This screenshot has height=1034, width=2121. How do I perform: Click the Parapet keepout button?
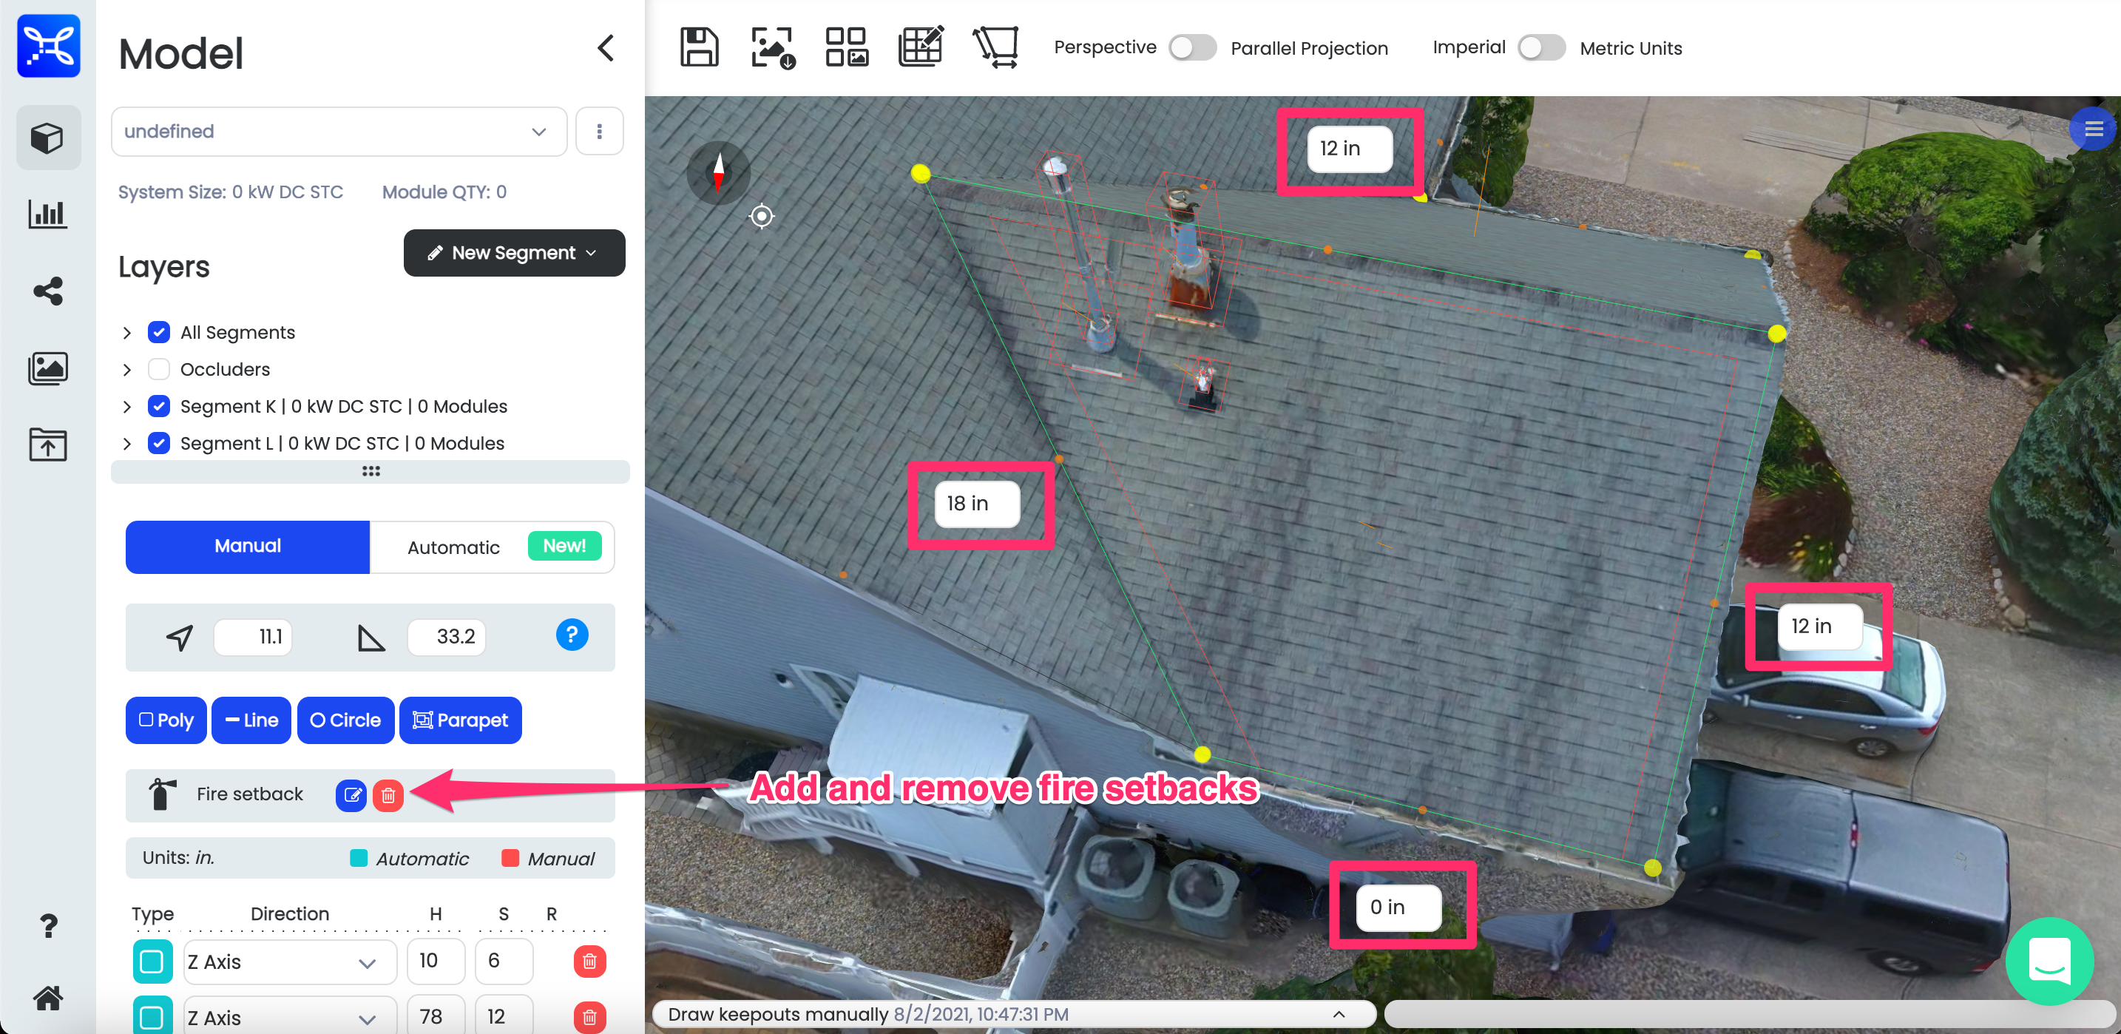point(460,720)
